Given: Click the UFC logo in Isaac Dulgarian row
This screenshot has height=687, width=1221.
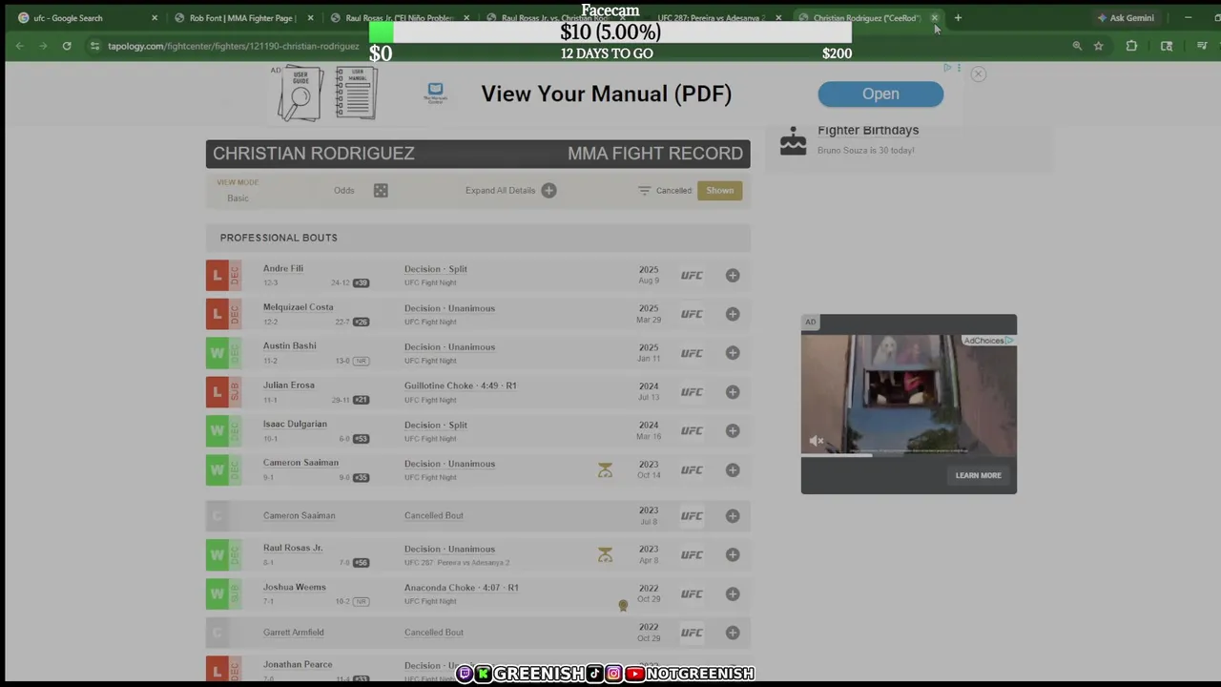Looking at the screenshot, I should 692,431.
